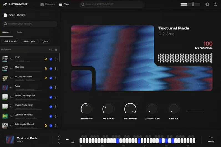Viewport: 221px width, 147px height.
Task: Click the small artwork tile under main image
Action: pos(81,80)
